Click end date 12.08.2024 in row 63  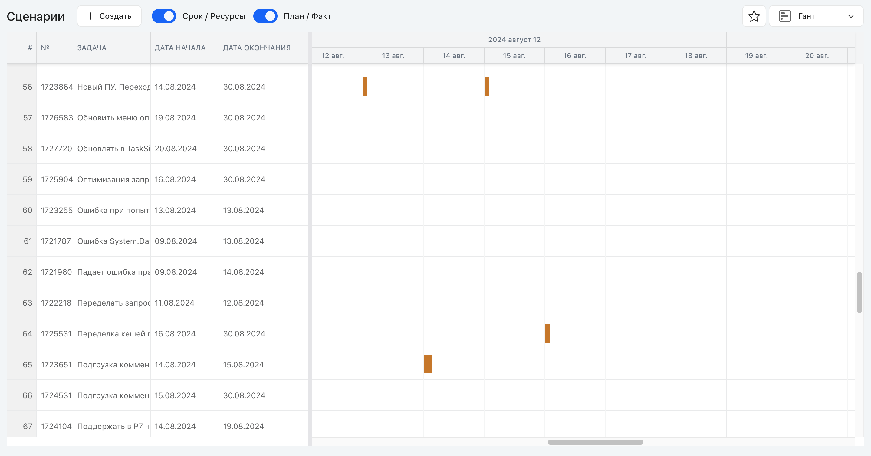(243, 303)
